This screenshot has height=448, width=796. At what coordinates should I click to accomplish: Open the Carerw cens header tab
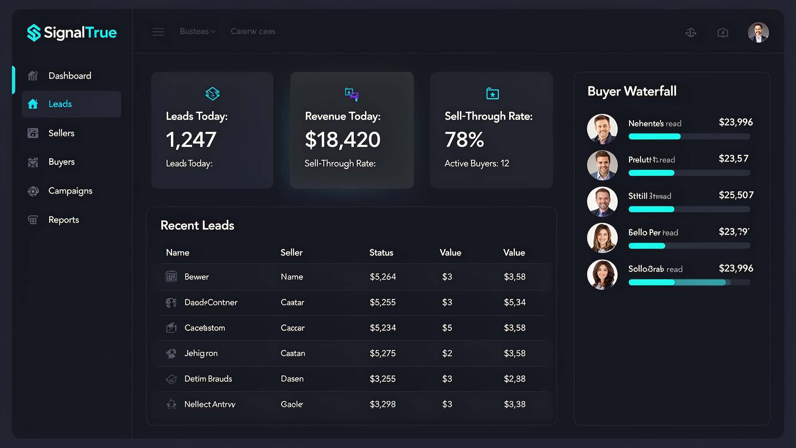click(253, 32)
